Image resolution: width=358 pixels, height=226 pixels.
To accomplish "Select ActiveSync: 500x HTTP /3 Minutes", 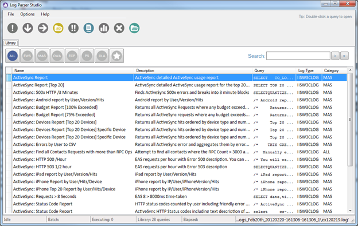I will point(176,93).
